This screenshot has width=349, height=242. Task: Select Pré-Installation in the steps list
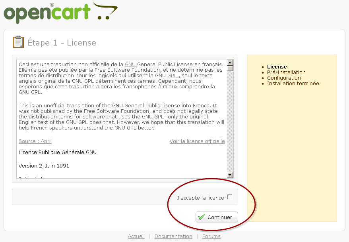click(x=286, y=72)
